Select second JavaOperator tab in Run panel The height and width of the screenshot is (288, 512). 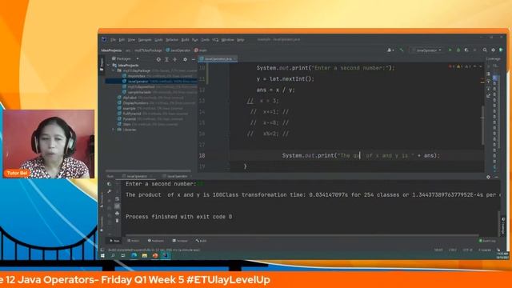coord(178,176)
